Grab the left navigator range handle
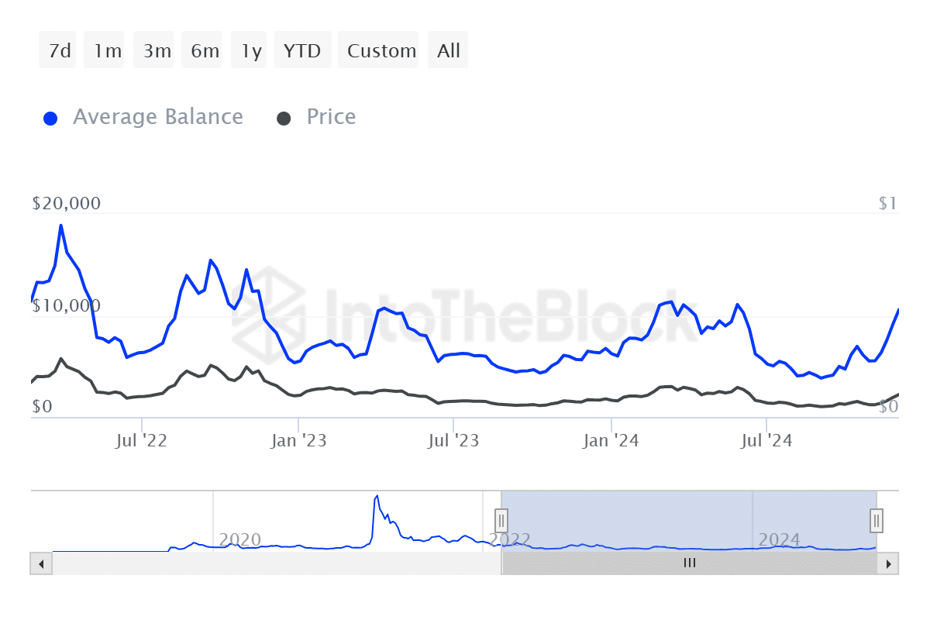This screenshot has width=930, height=620. point(501,519)
